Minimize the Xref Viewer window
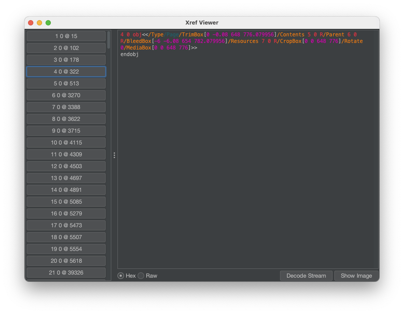The image size is (404, 314). [x=39, y=23]
